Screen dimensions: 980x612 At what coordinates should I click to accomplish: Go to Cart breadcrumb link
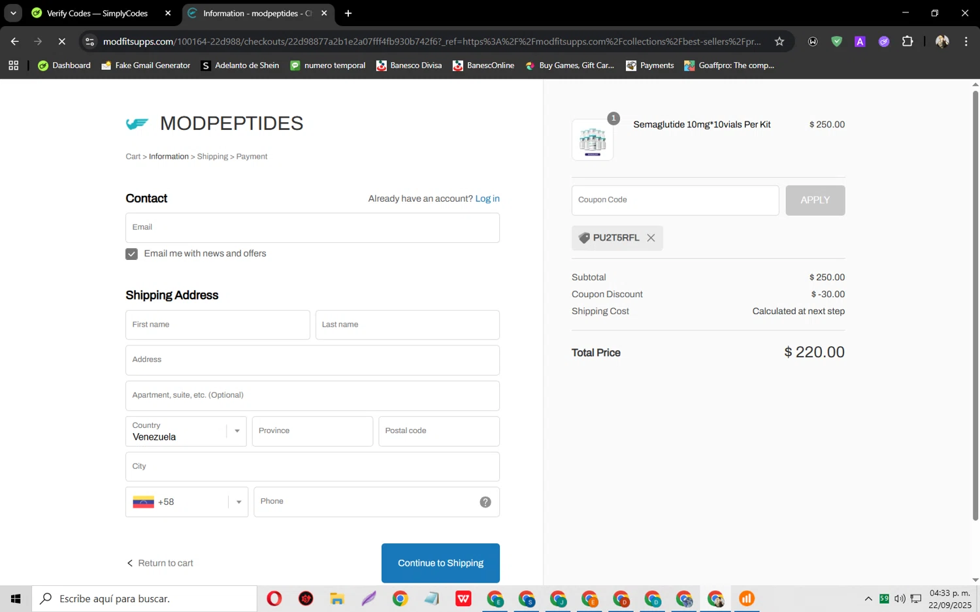pos(133,157)
